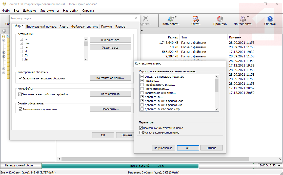This screenshot has height=175, width=283.
Task: Click the Compress (Сжать) toolbar icon
Action: pos(196,18)
